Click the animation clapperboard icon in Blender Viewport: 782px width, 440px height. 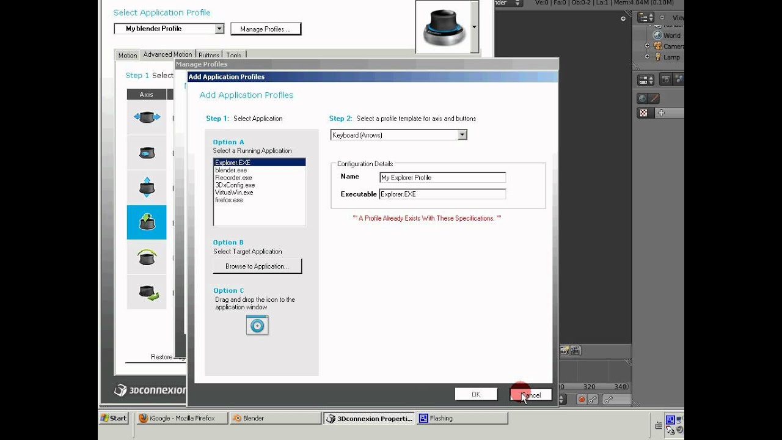click(575, 351)
